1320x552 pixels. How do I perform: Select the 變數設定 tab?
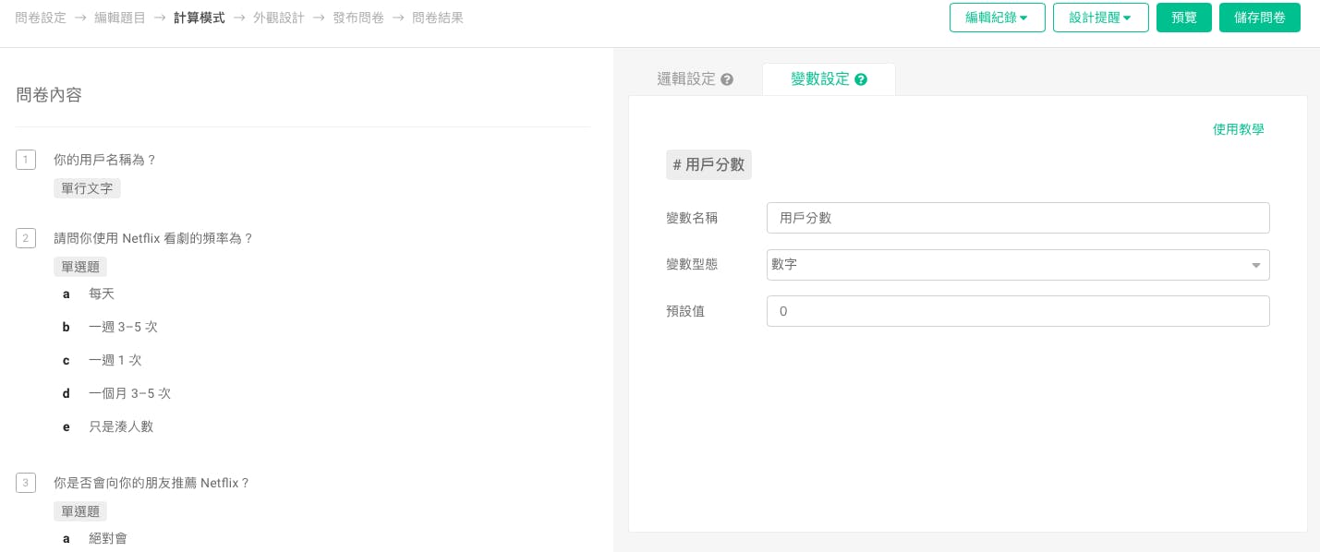point(819,79)
